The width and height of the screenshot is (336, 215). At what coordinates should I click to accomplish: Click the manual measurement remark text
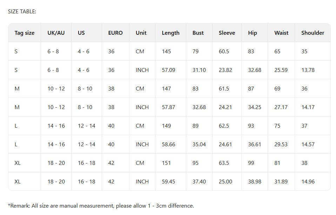[x=101, y=206]
